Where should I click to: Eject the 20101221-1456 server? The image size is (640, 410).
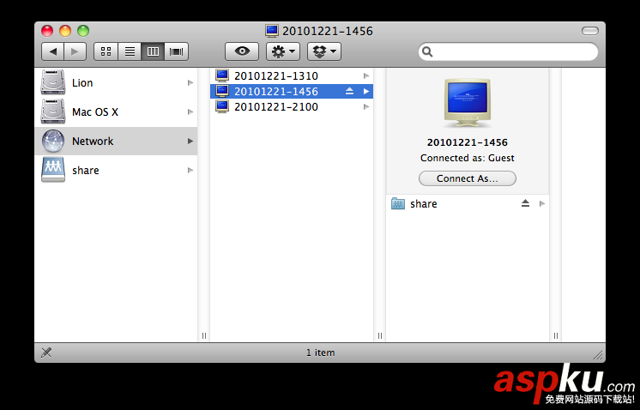[x=349, y=92]
